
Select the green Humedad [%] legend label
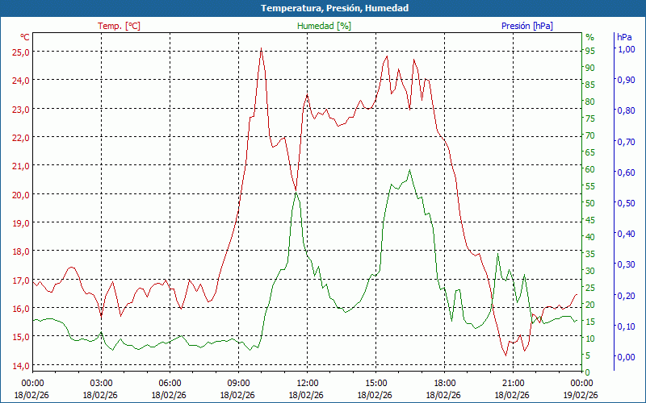point(324,26)
